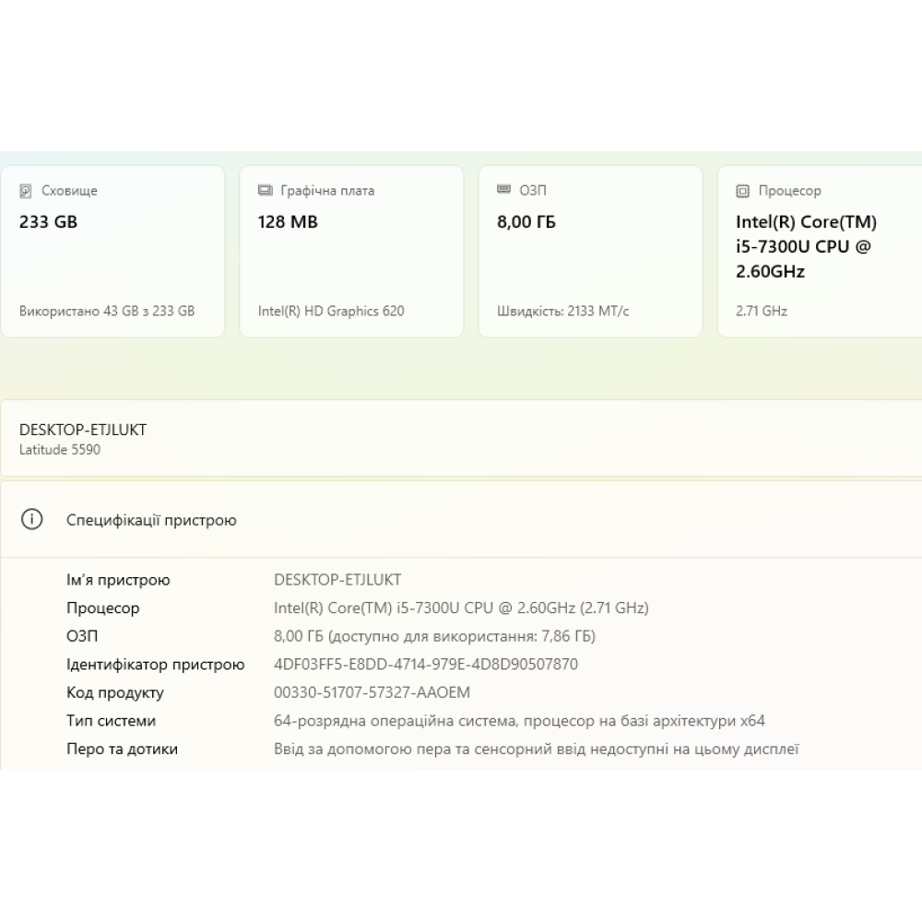Click the ОЗП memory chip icon

tap(503, 190)
